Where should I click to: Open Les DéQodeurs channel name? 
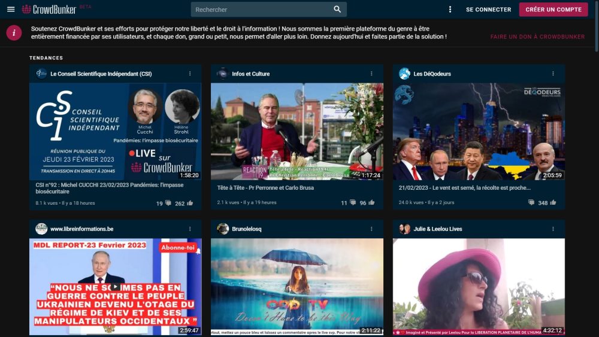click(x=432, y=74)
